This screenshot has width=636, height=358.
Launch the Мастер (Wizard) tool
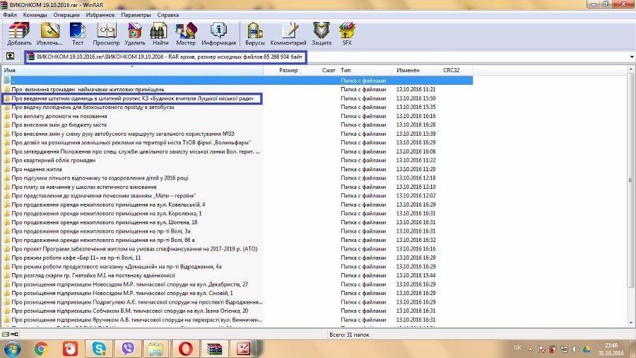(186, 33)
